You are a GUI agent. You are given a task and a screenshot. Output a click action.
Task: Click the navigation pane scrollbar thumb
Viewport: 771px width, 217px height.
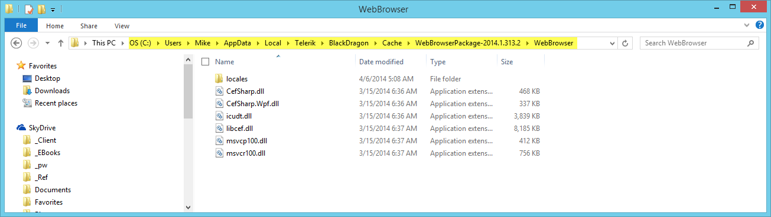point(188,91)
